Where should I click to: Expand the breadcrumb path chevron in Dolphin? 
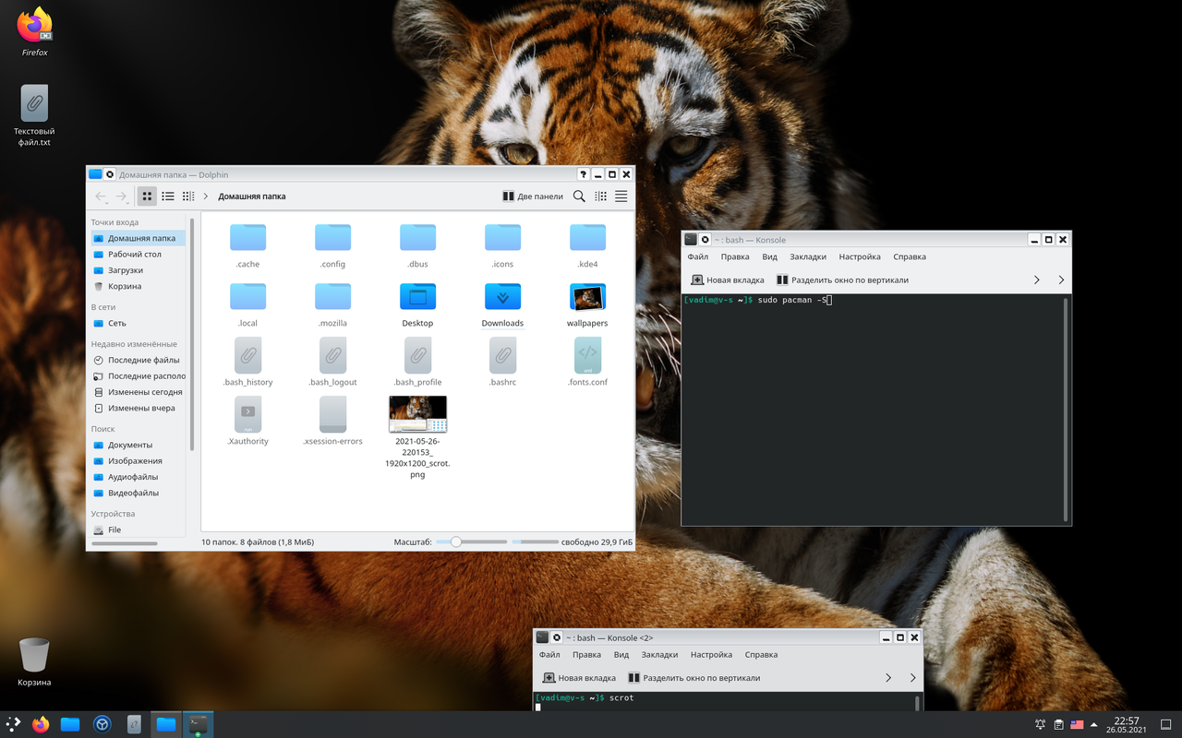point(206,196)
